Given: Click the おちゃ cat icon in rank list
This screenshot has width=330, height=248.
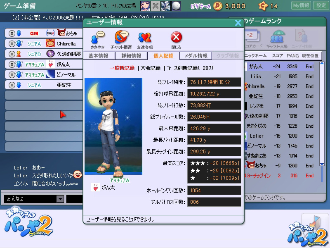Looking at the screenshot, I should point(250,165).
